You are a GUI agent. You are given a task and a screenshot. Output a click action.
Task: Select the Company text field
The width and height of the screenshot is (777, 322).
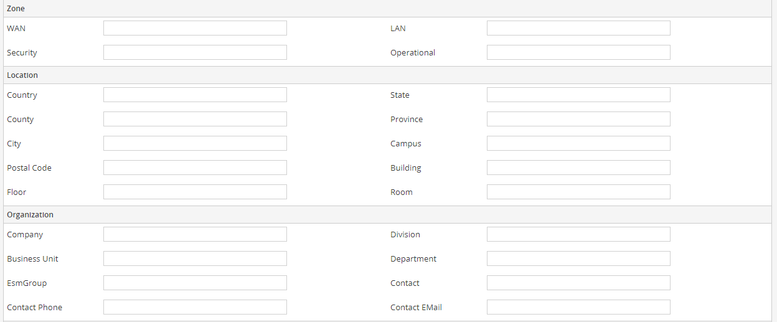195,234
